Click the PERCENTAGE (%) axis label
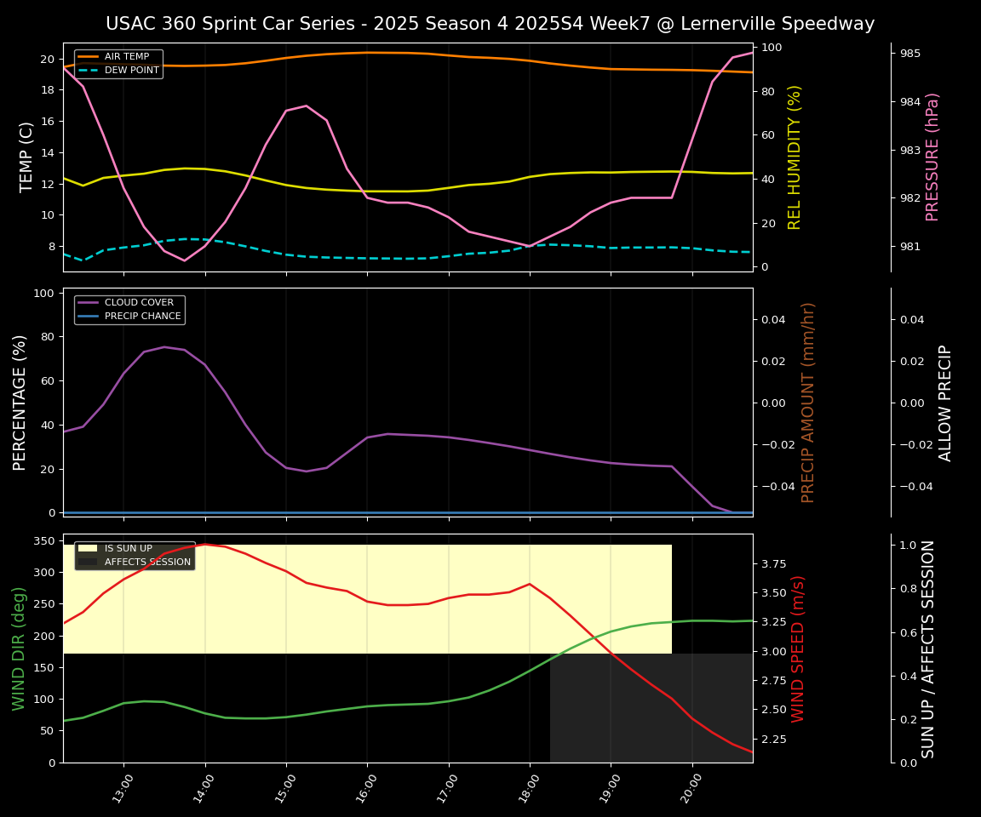The image size is (981, 817). click(20, 402)
